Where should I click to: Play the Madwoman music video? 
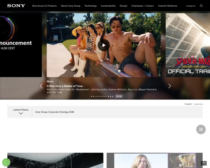104,45
